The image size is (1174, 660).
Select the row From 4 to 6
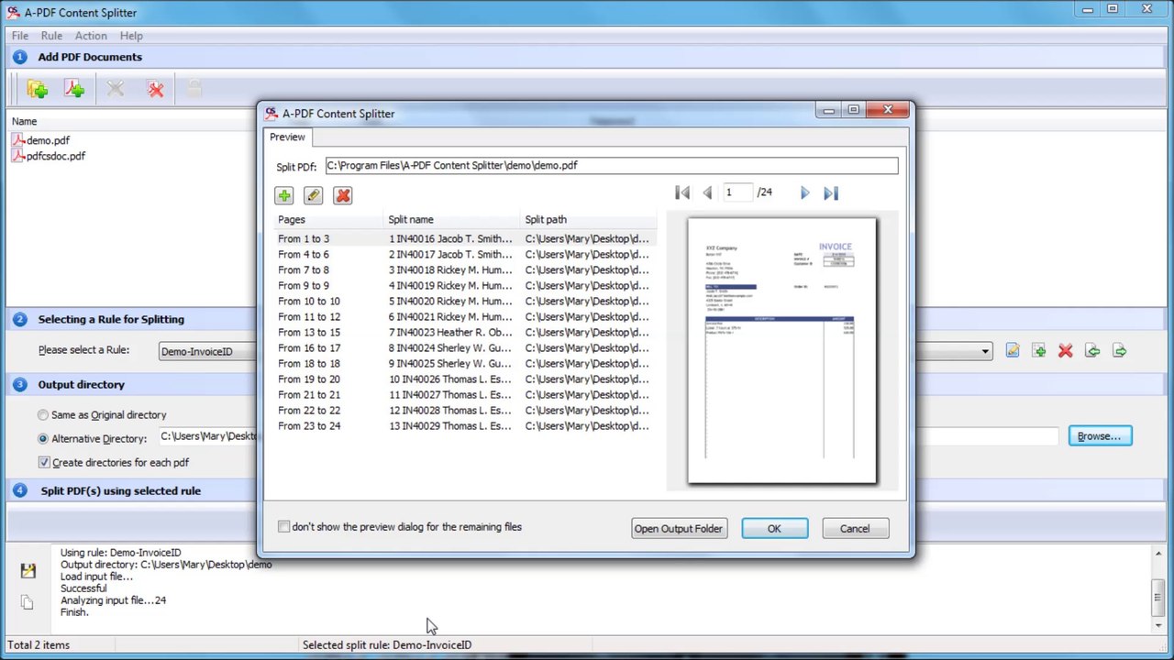[466, 254]
